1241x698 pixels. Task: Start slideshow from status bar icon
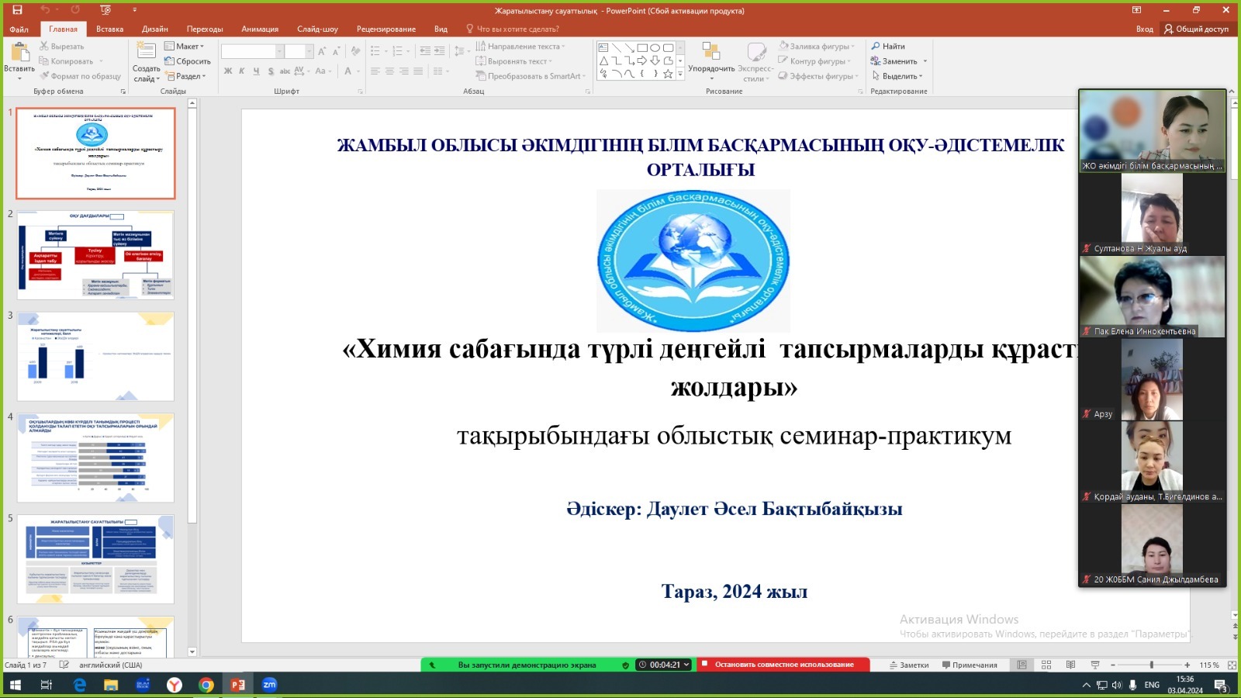(x=1095, y=665)
